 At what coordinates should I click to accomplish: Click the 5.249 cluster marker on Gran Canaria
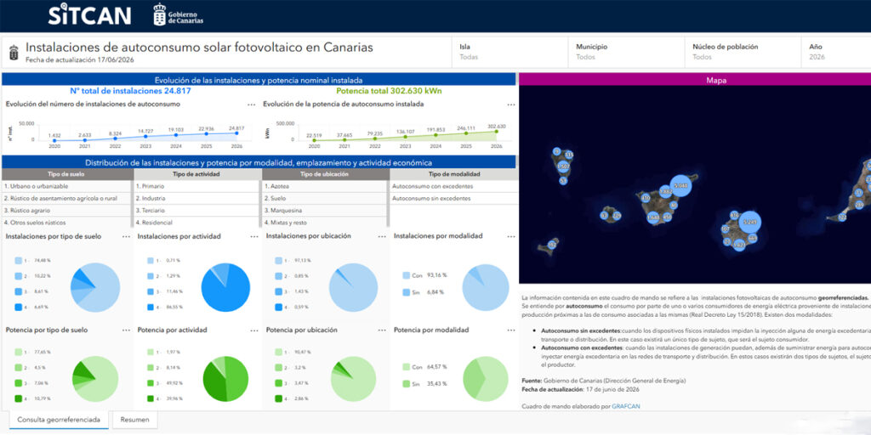750,222
